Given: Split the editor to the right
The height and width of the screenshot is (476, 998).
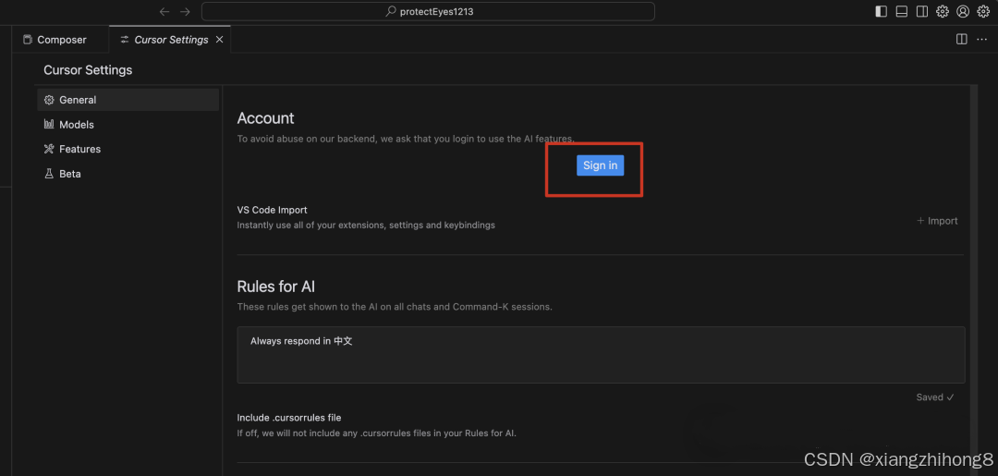Looking at the screenshot, I should point(962,40).
